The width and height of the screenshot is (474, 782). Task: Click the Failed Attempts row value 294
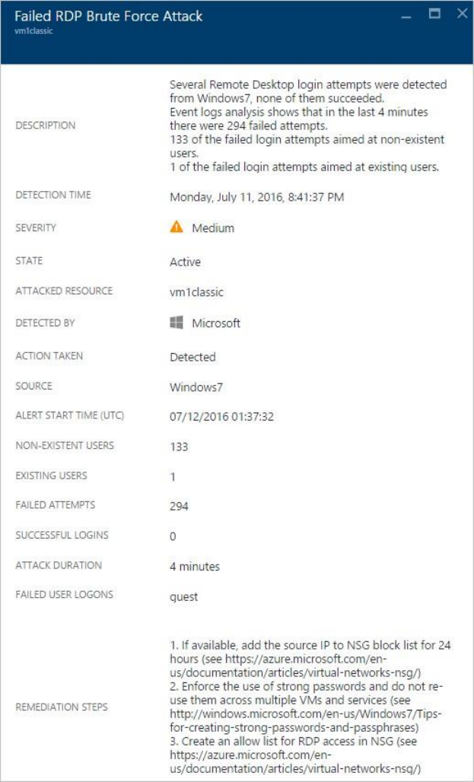pyautogui.click(x=179, y=506)
